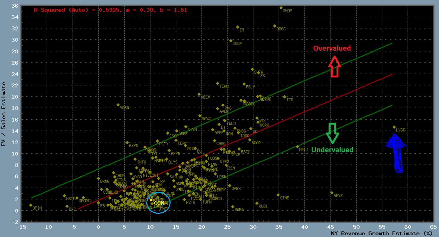Click the BABA ticker label
The height and width of the screenshot is (237, 439).
click(x=239, y=210)
